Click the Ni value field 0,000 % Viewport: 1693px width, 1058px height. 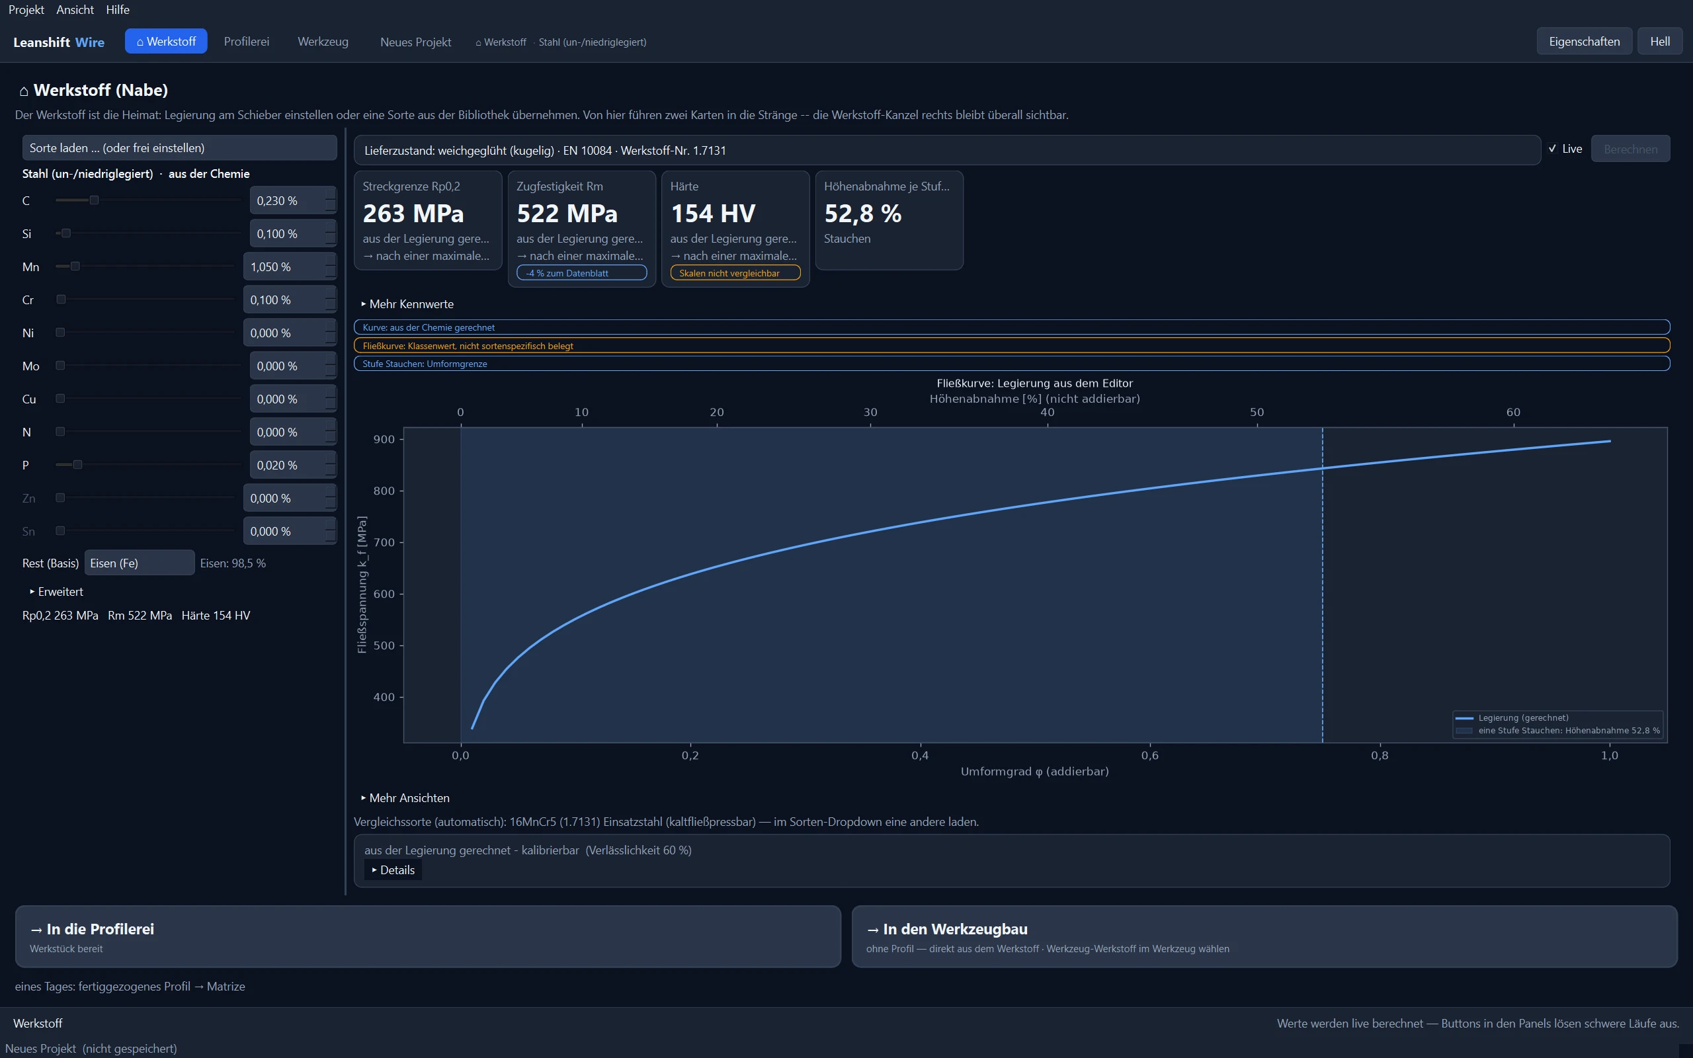tap(290, 333)
